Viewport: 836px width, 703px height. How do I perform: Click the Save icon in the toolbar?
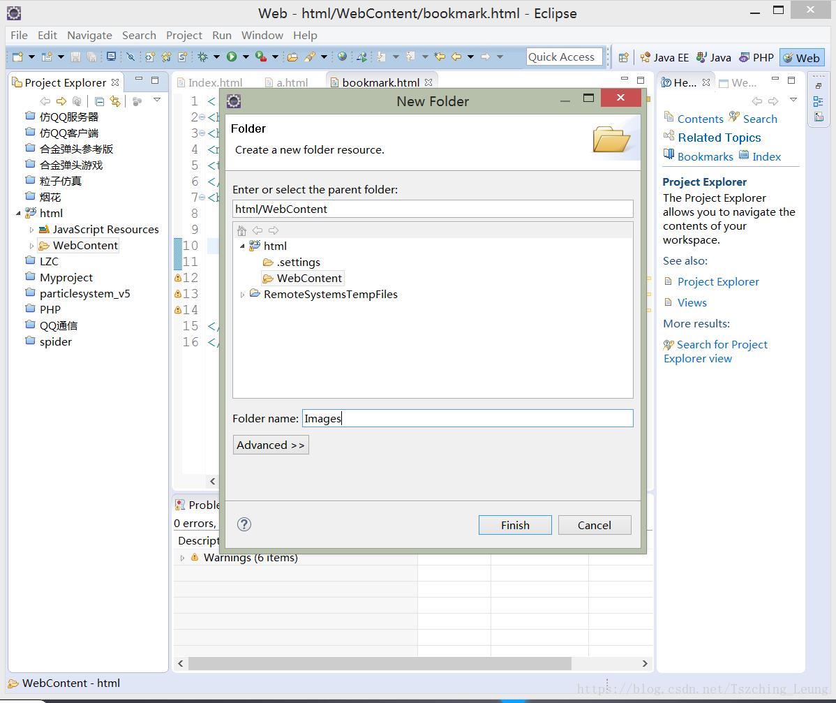pos(75,57)
